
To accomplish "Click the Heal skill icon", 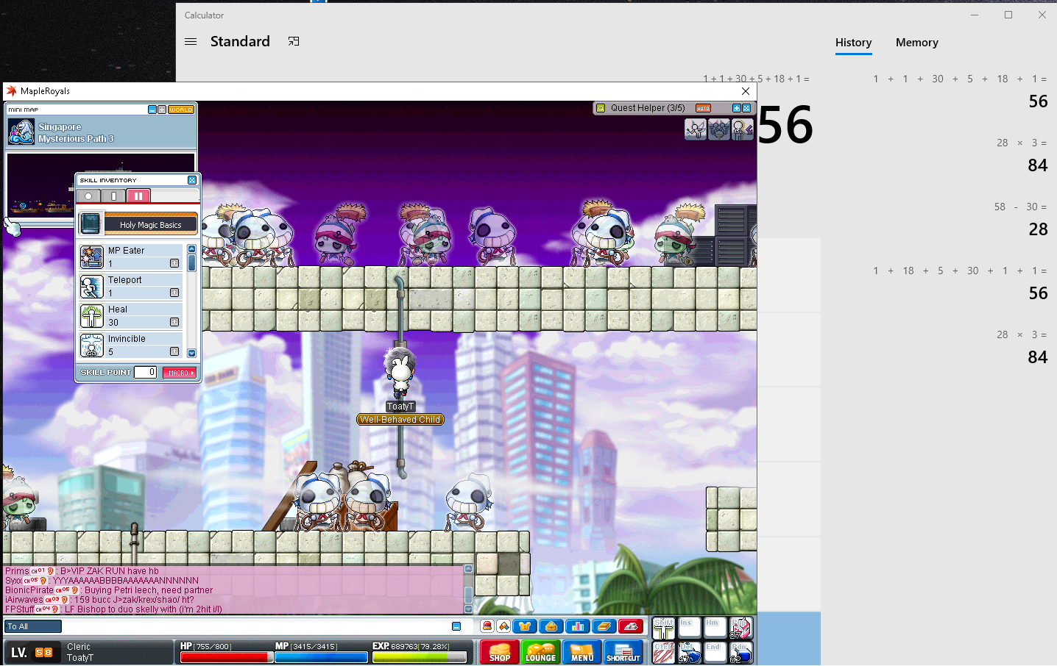I will click(x=92, y=316).
